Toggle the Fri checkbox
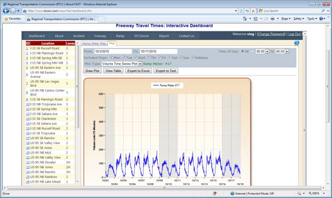The height and width of the screenshot is (198, 332). (160, 57)
